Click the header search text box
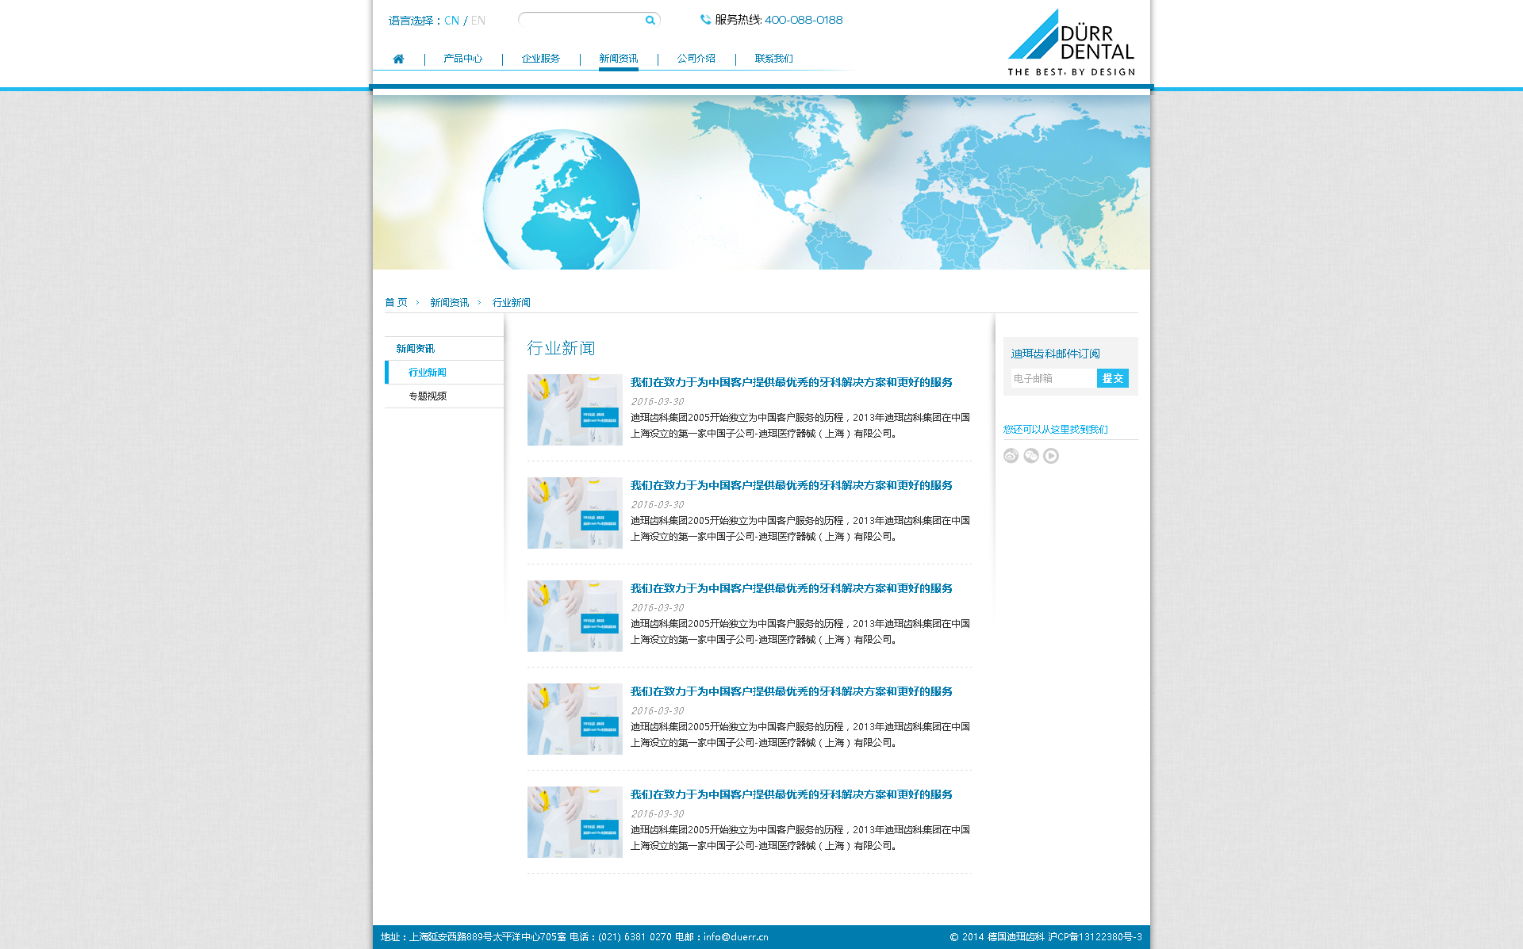1523x949 pixels. coord(583,21)
